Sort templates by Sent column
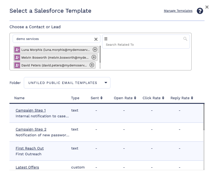The height and width of the screenshot is (182, 214). tap(97, 98)
